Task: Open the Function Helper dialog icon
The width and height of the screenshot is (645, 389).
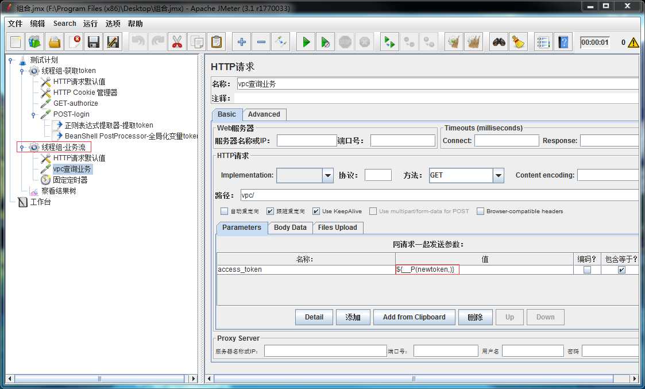Action: pyautogui.click(x=543, y=42)
